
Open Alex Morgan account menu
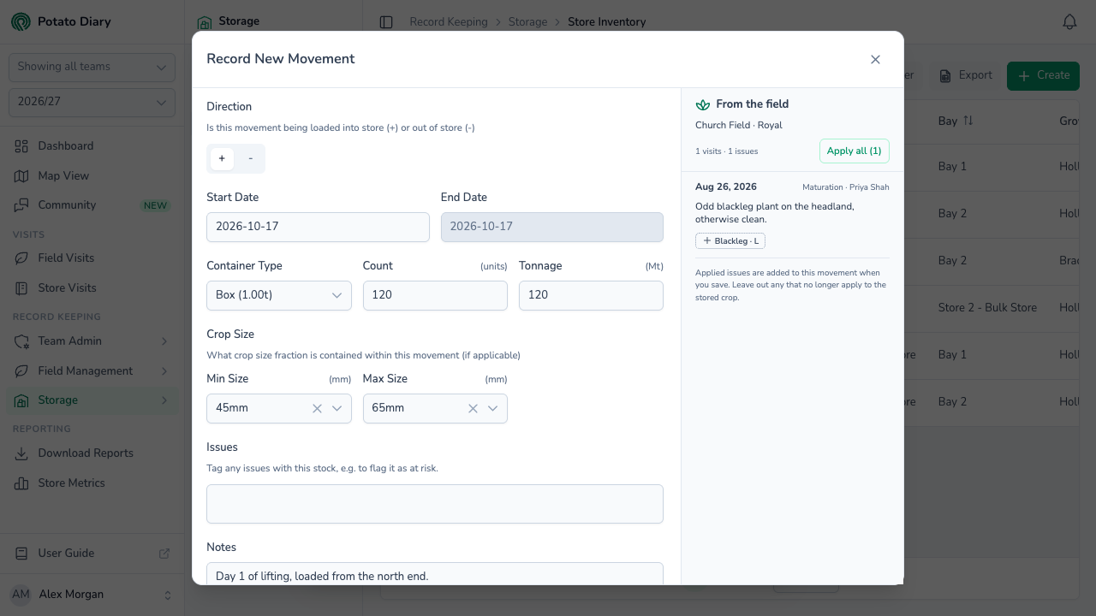pos(92,595)
